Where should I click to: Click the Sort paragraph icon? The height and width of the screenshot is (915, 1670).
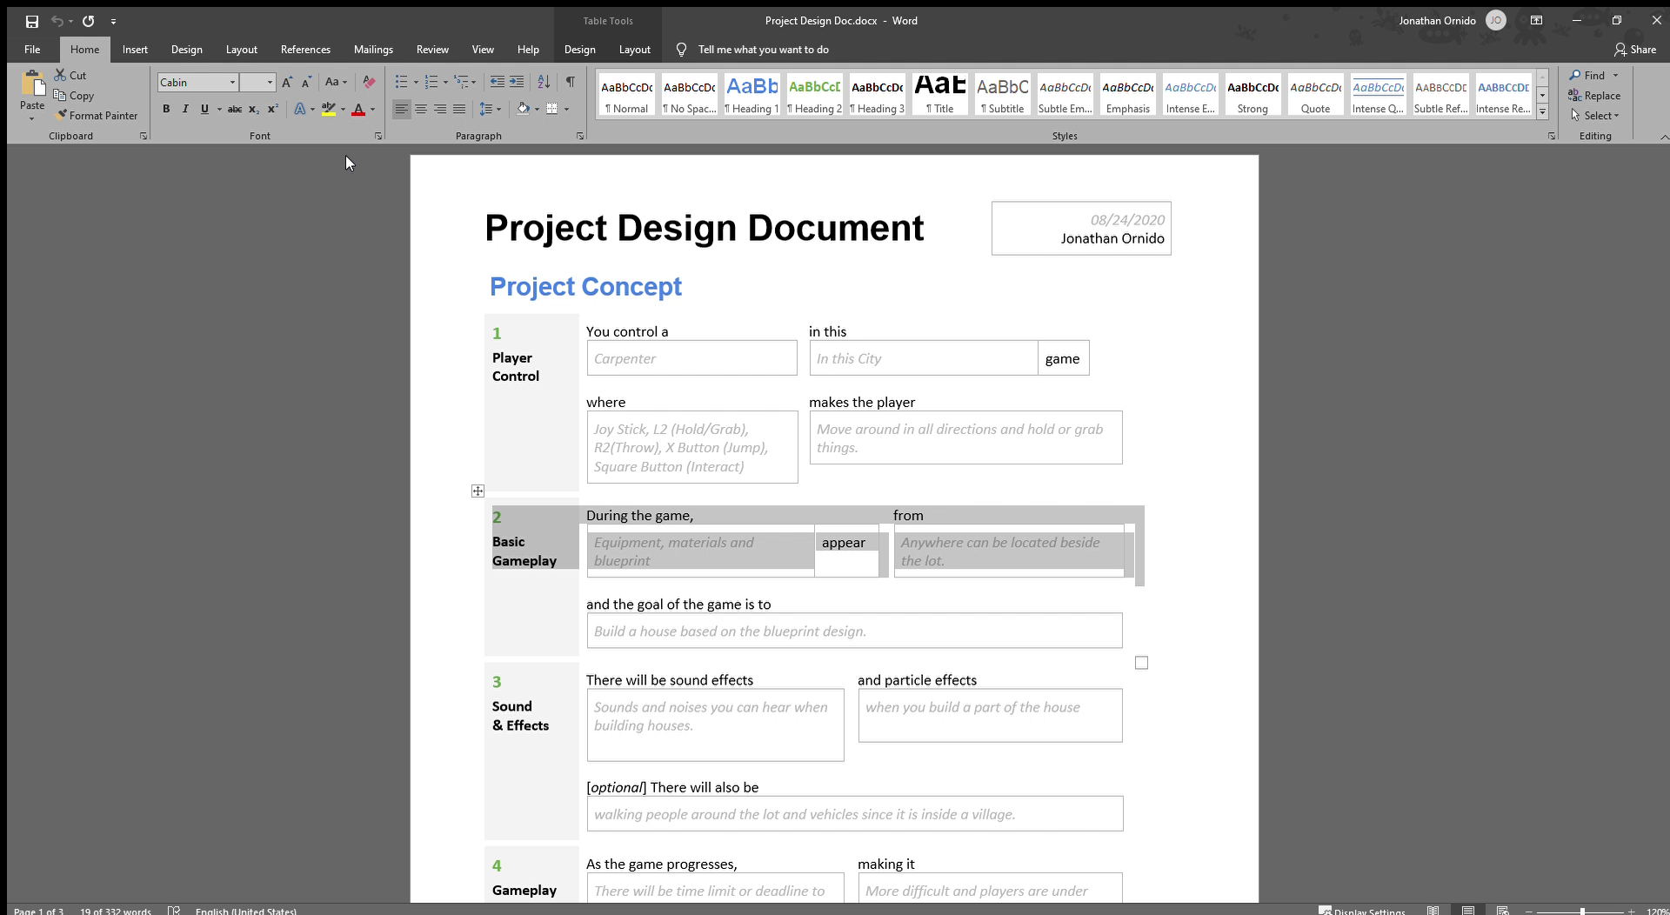click(544, 82)
